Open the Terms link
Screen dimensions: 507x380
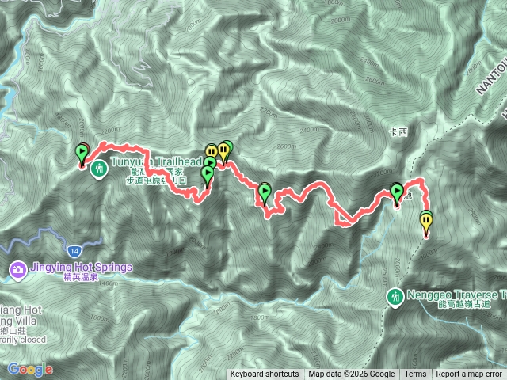click(x=415, y=374)
